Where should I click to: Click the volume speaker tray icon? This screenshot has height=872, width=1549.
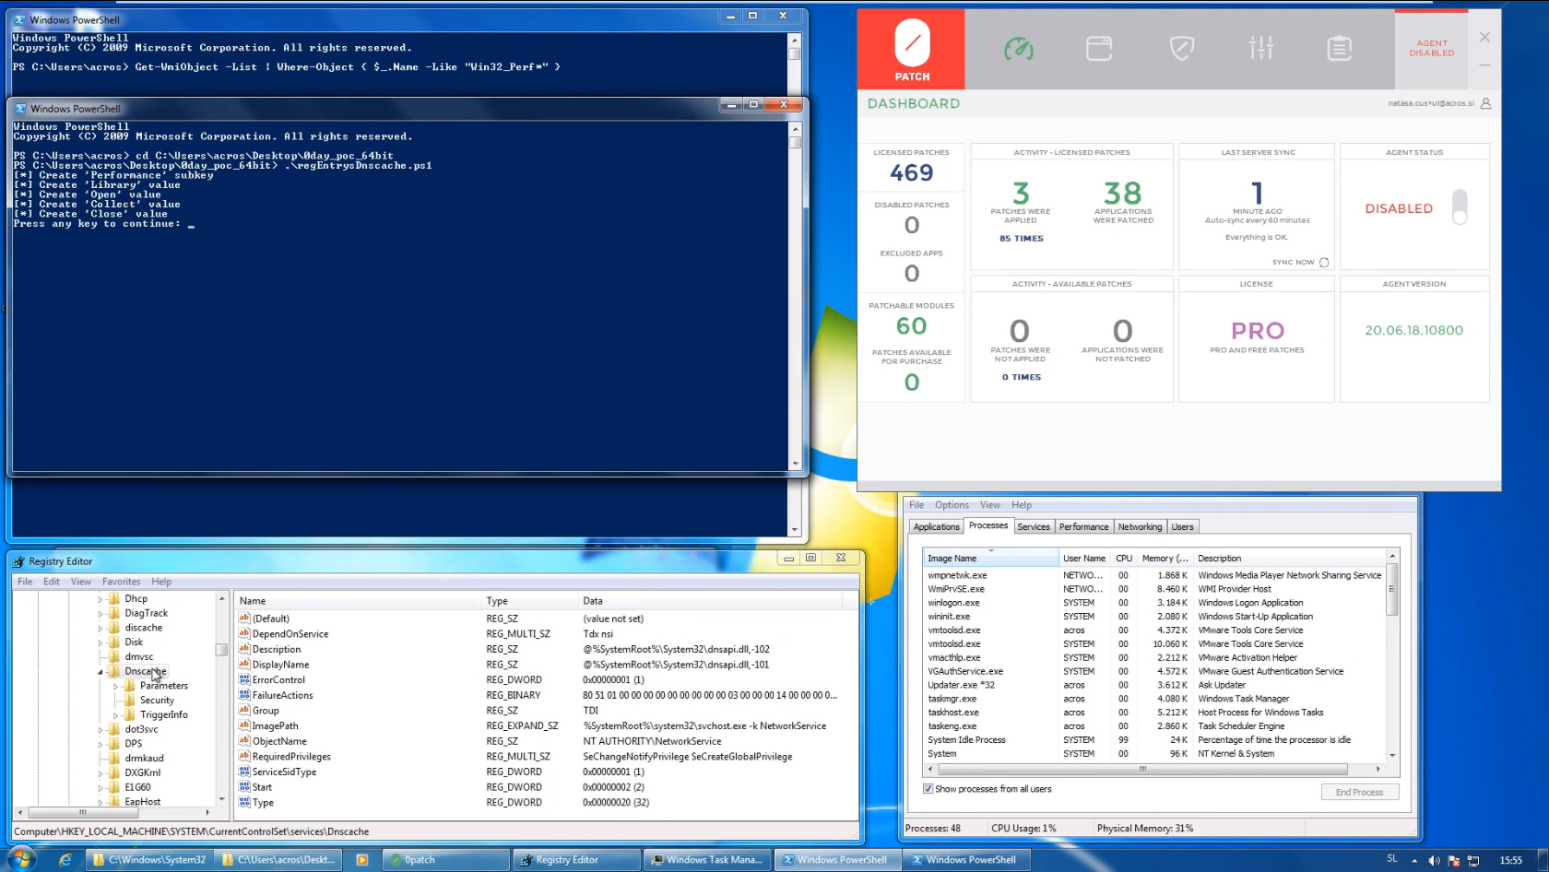point(1434,860)
